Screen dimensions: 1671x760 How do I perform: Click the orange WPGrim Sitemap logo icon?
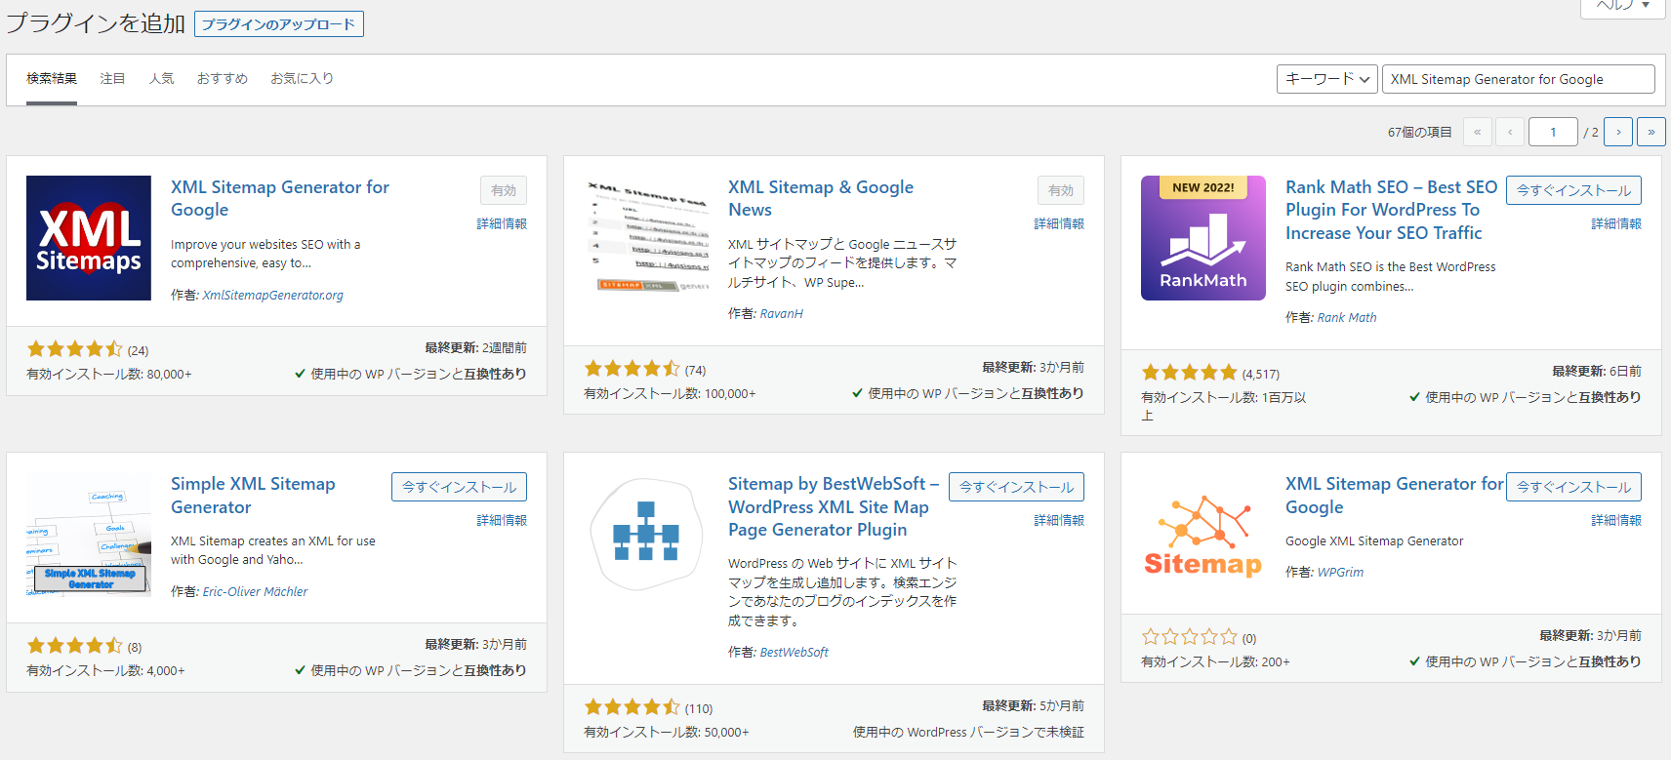coord(1203,535)
